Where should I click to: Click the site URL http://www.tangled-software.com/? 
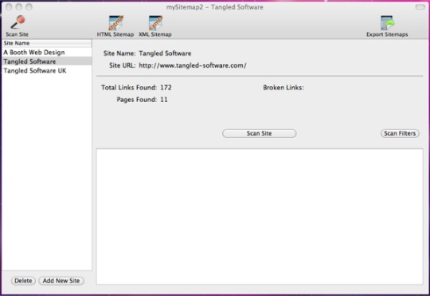click(x=193, y=65)
